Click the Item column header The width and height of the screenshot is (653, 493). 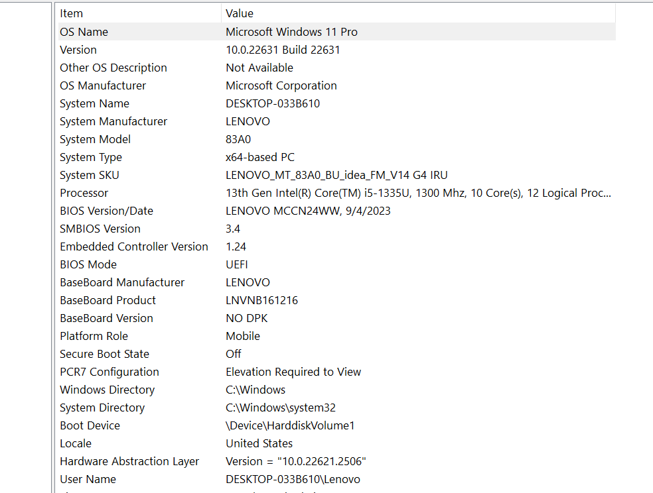point(71,13)
